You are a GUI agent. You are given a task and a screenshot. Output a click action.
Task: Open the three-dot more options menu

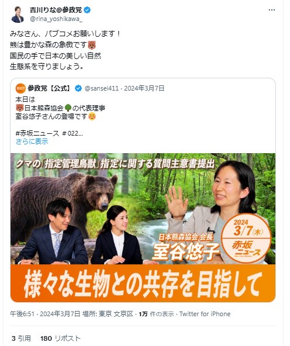pyautogui.click(x=272, y=10)
